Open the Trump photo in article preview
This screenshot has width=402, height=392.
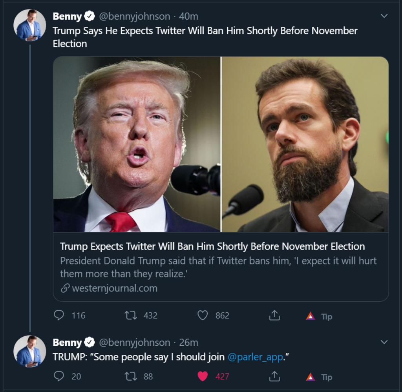(137, 144)
